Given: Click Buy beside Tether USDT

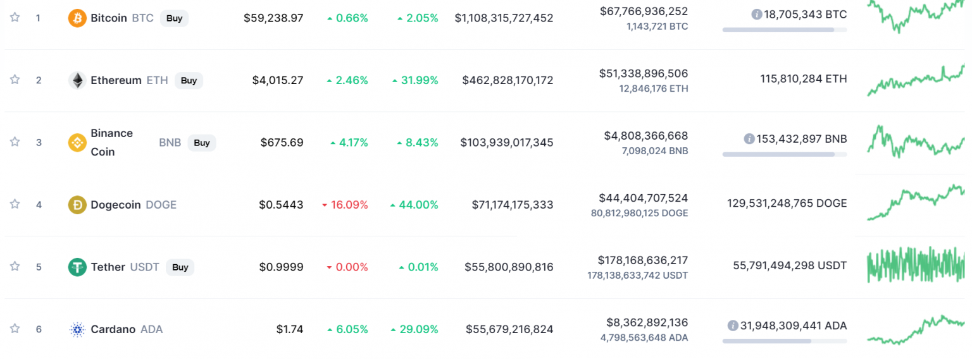Looking at the screenshot, I should [180, 267].
